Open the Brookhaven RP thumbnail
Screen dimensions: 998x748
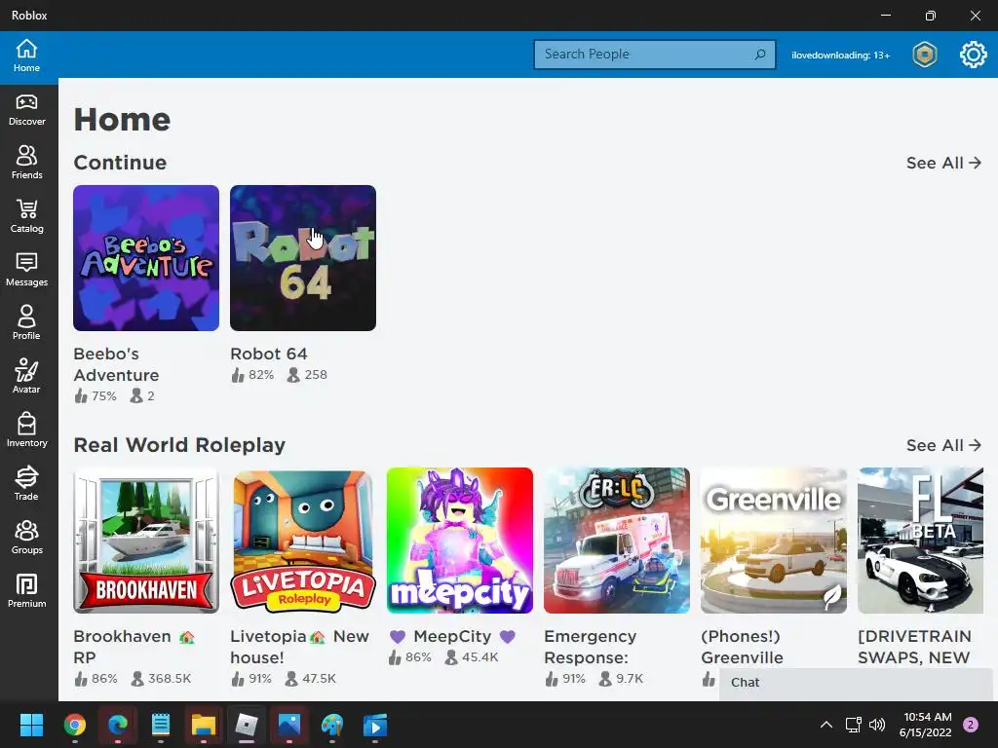pos(146,541)
